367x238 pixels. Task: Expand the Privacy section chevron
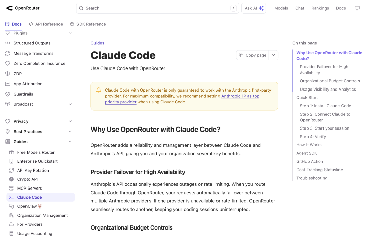pos(70,121)
